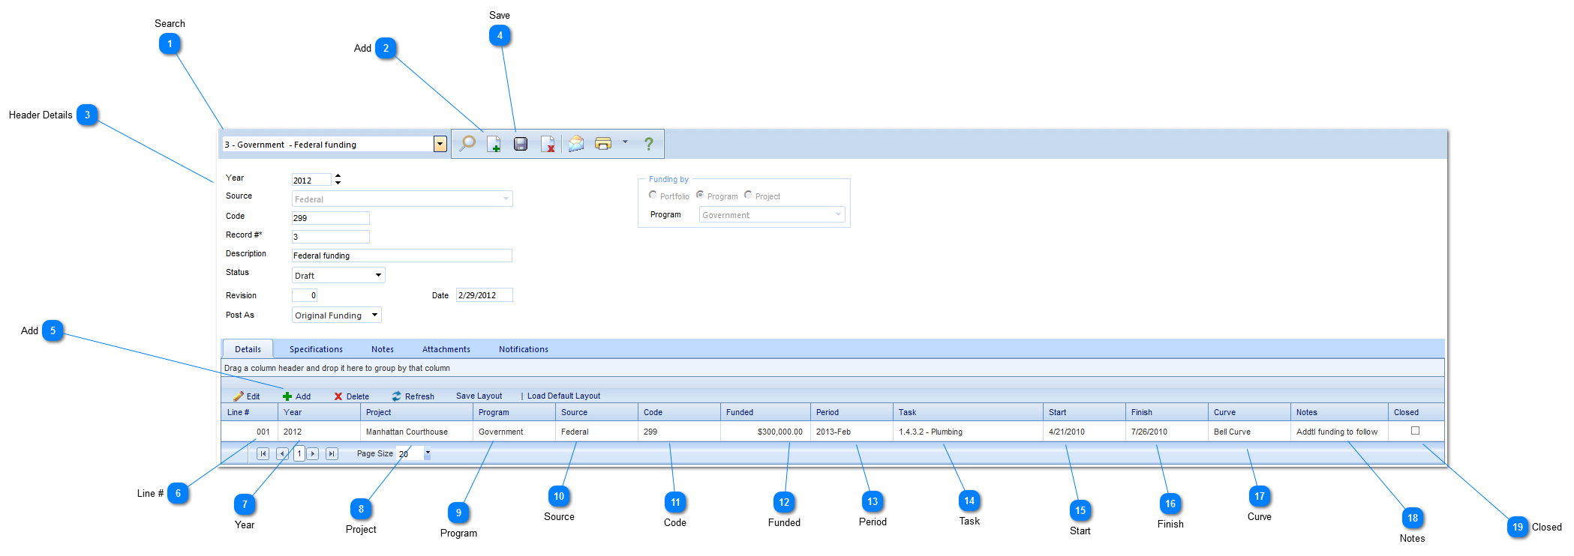Increase the Year spinner value
The image size is (1574, 556).
[x=338, y=176]
